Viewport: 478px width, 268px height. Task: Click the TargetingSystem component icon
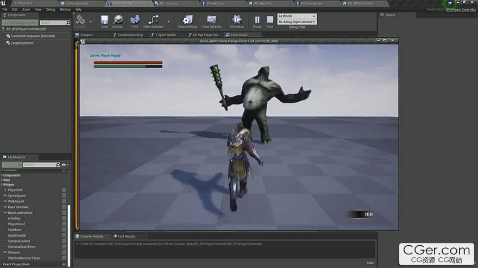click(8, 43)
